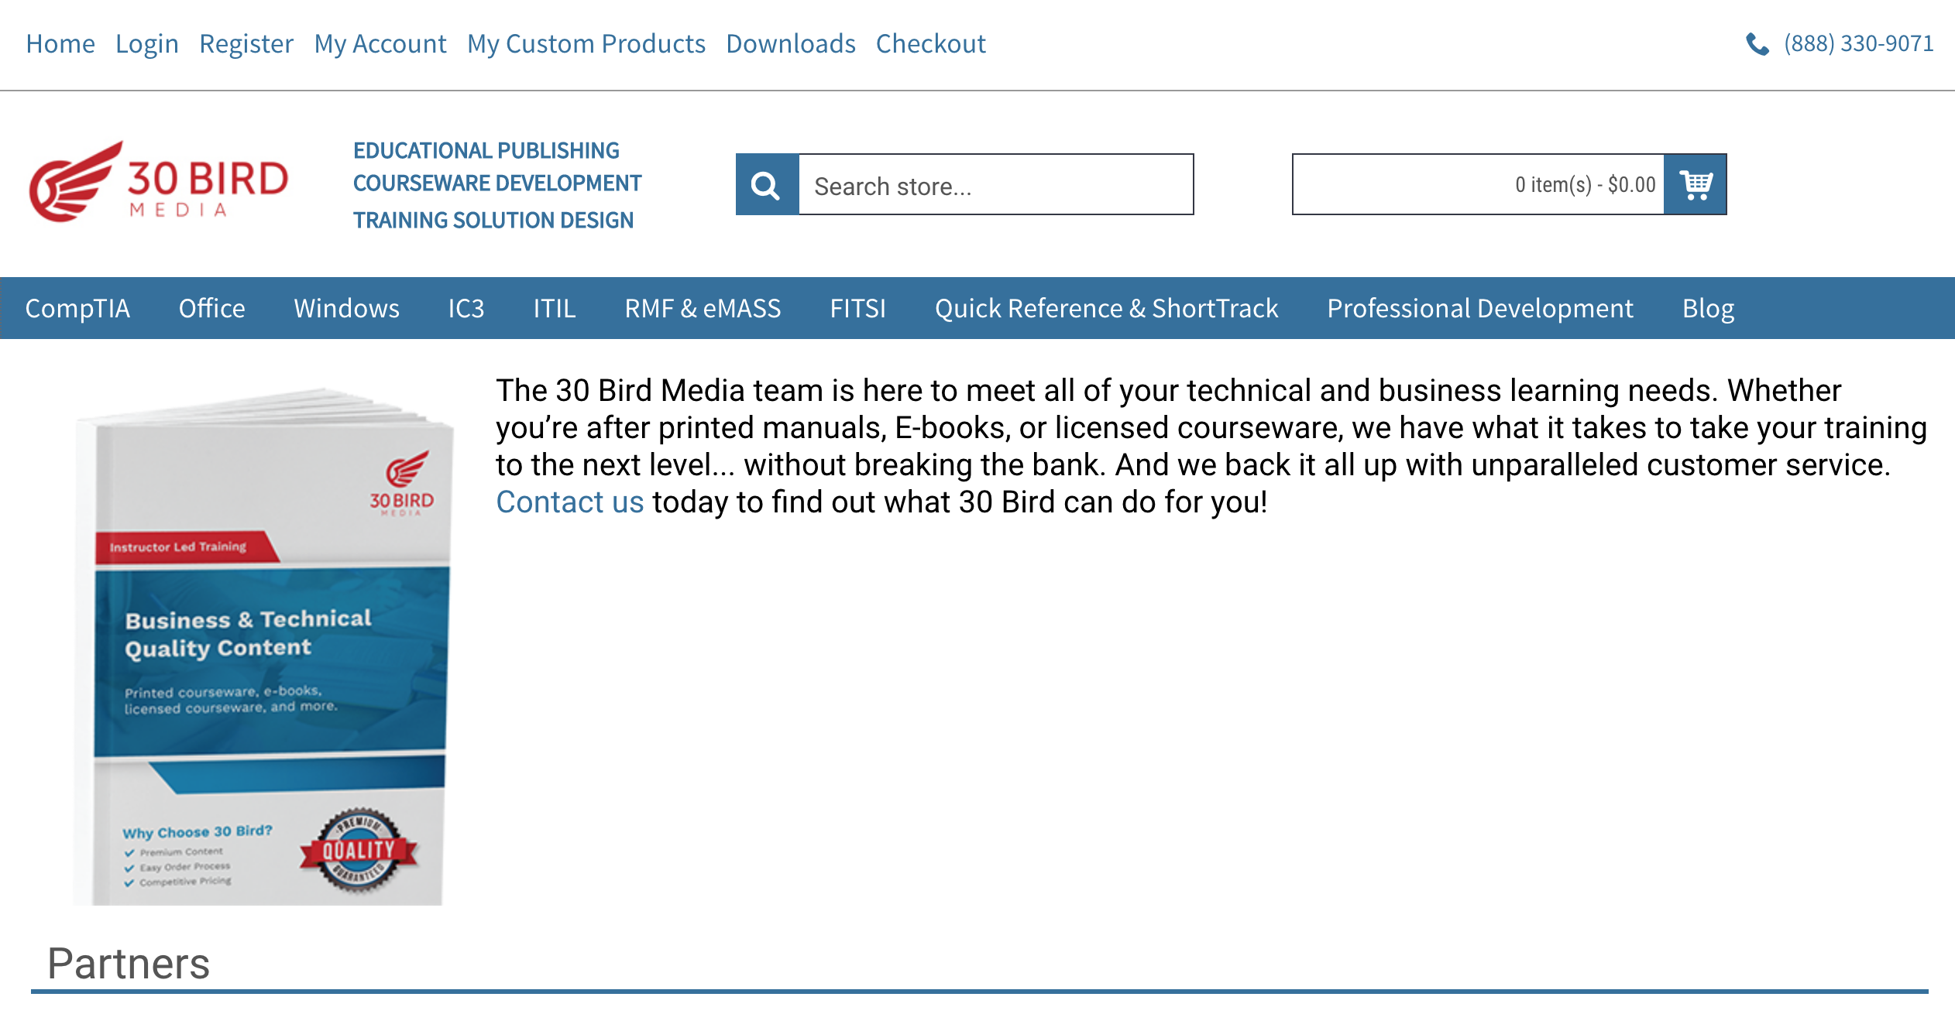The width and height of the screenshot is (1955, 1014).
Task: Visit the Blog
Action: (x=1708, y=308)
